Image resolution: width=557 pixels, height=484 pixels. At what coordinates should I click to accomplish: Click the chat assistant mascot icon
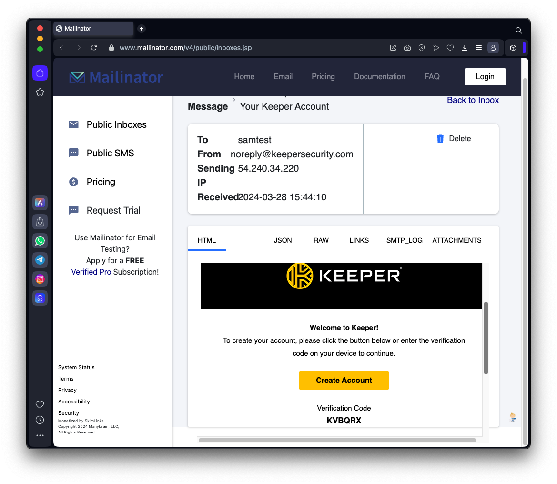coord(513,418)
